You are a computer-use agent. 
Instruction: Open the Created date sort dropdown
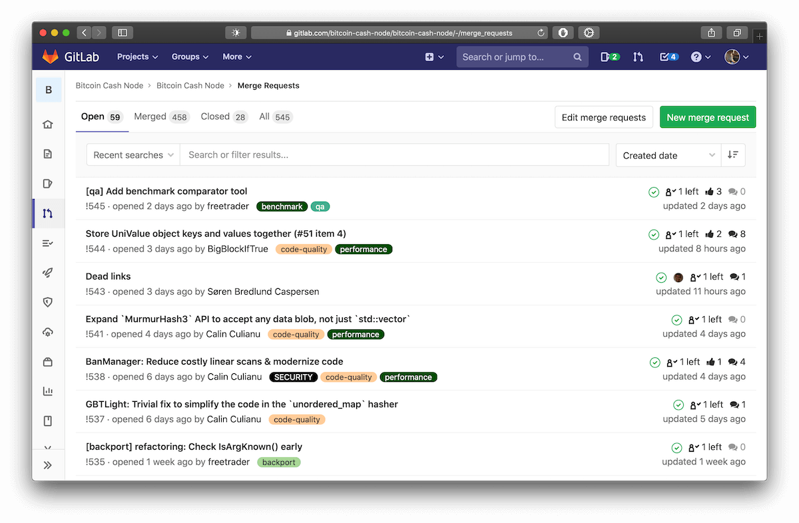click(666, 155)
